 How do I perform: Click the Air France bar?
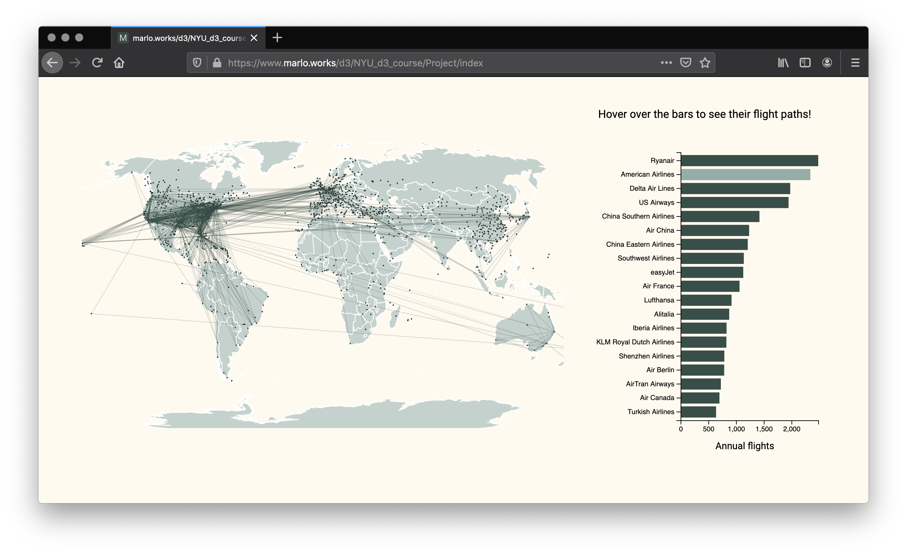(711, 286)
